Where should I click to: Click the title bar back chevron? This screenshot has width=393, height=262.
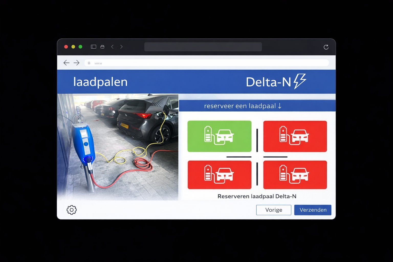112,47
